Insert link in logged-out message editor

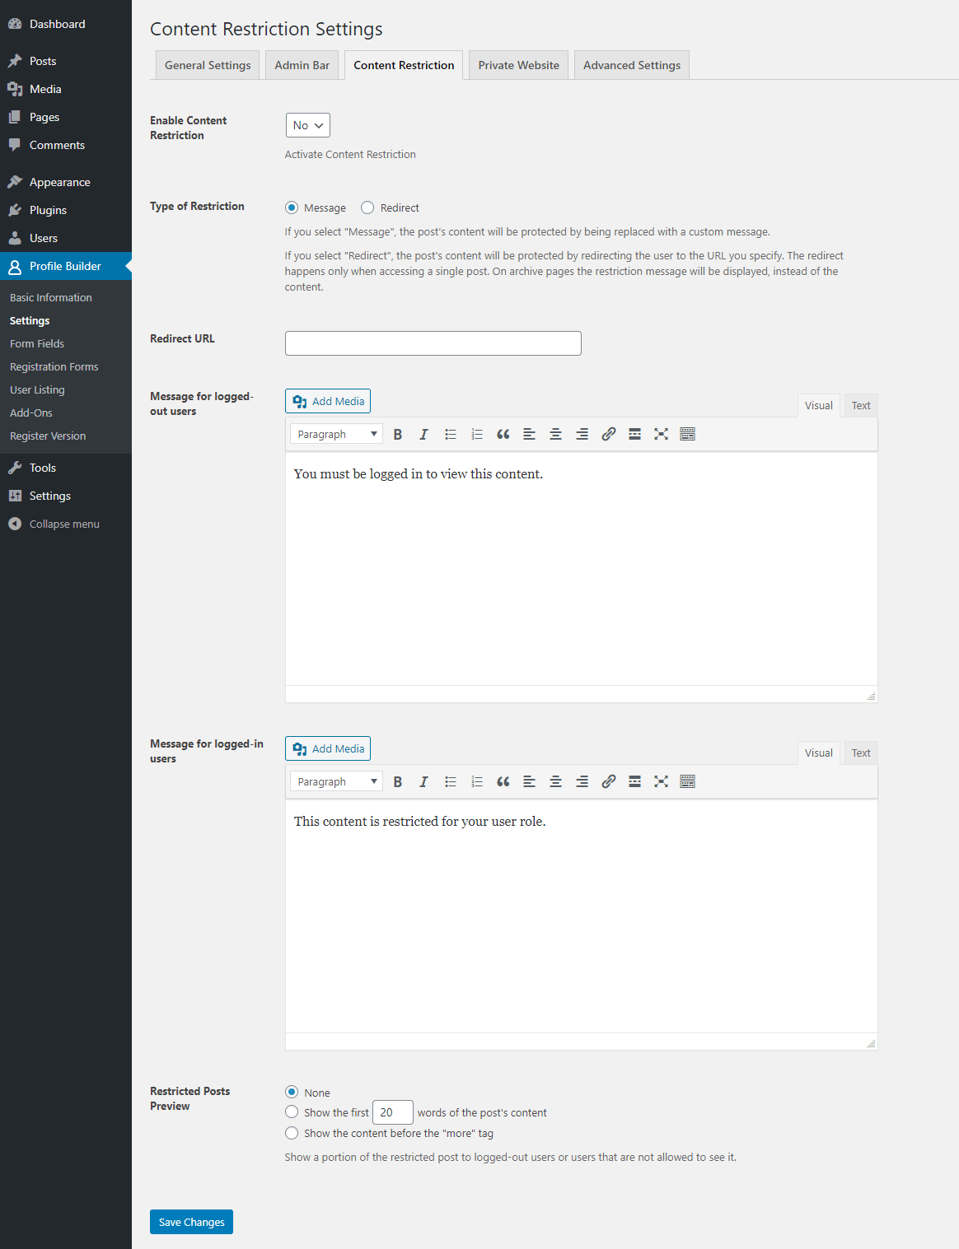point(609,434)
